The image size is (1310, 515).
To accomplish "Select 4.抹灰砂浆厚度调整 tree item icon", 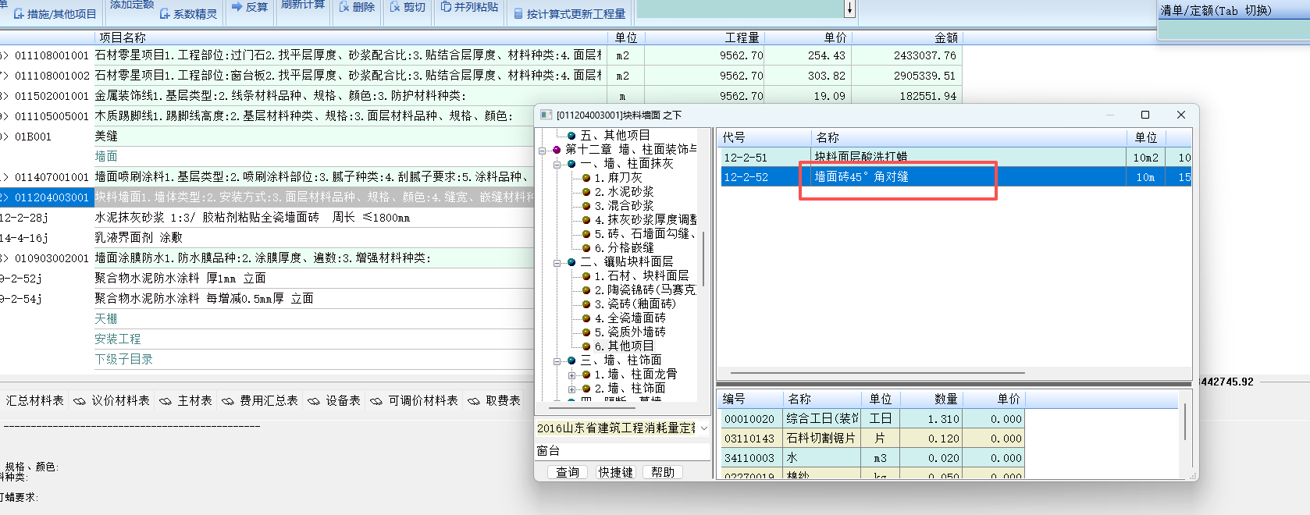I will [x=586, y=220].
